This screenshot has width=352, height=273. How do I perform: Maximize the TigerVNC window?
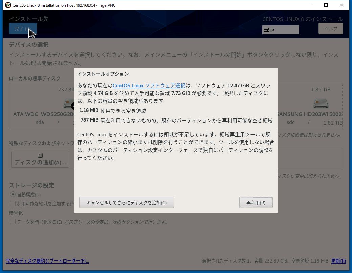tap(326, 5)
